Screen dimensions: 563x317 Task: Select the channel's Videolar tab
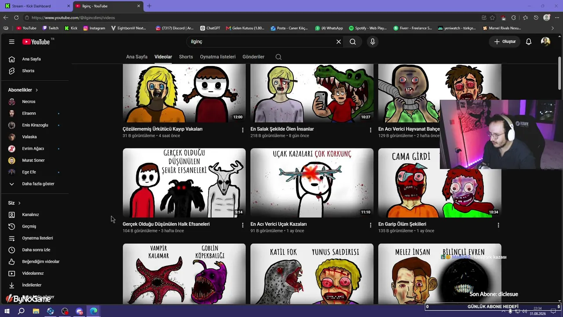(163, 57)
